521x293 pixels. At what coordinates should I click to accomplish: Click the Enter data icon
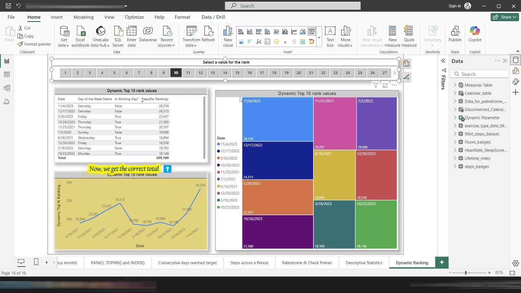[131, 37]
